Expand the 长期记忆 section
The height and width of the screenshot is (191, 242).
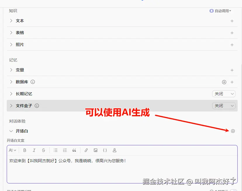11,94
